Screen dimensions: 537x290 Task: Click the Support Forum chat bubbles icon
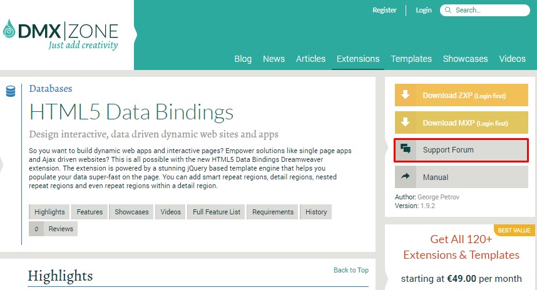point(406,148)
